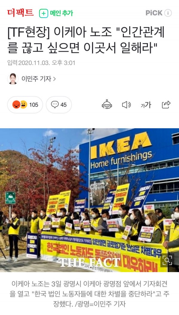179x315 pixels.
Task: Play article audio with speaker icon
Action: click(x=126, y=105)
